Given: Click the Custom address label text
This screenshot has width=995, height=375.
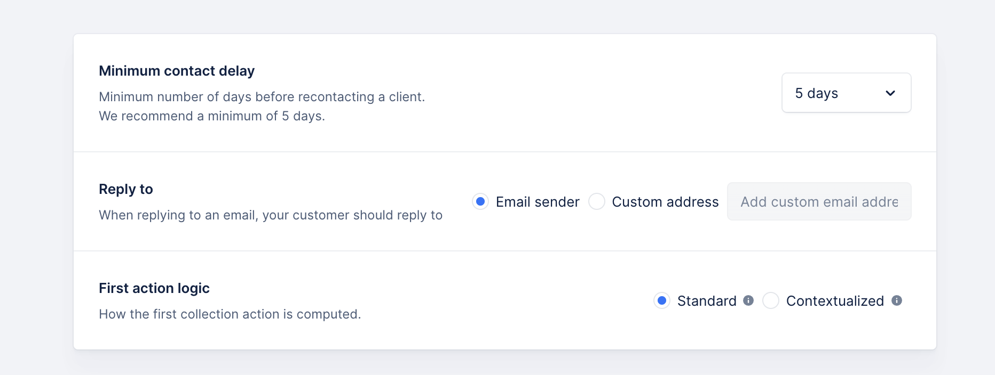Looking at the screenshot, I should click(665, 202).
